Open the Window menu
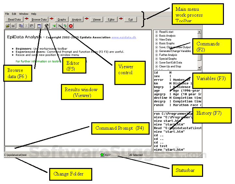 tap(23, 14)
